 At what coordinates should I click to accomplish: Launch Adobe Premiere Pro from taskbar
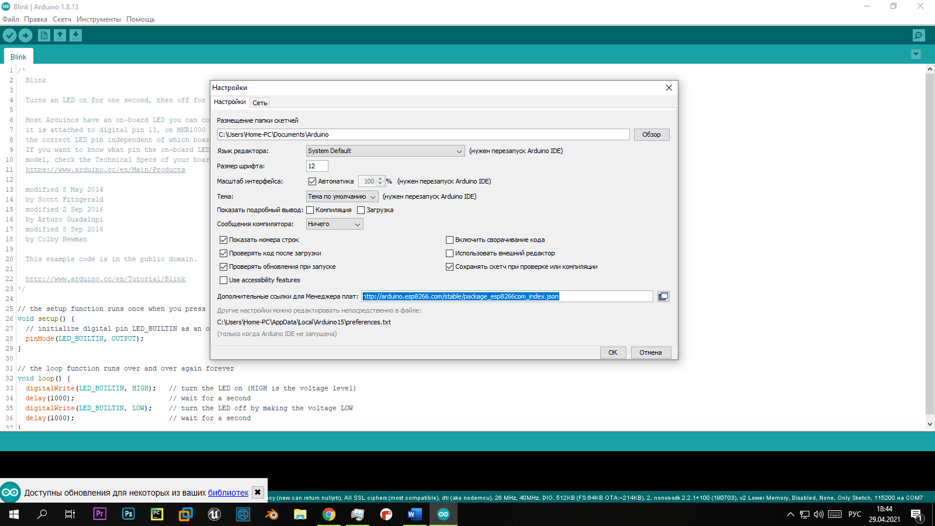(100, 514)
